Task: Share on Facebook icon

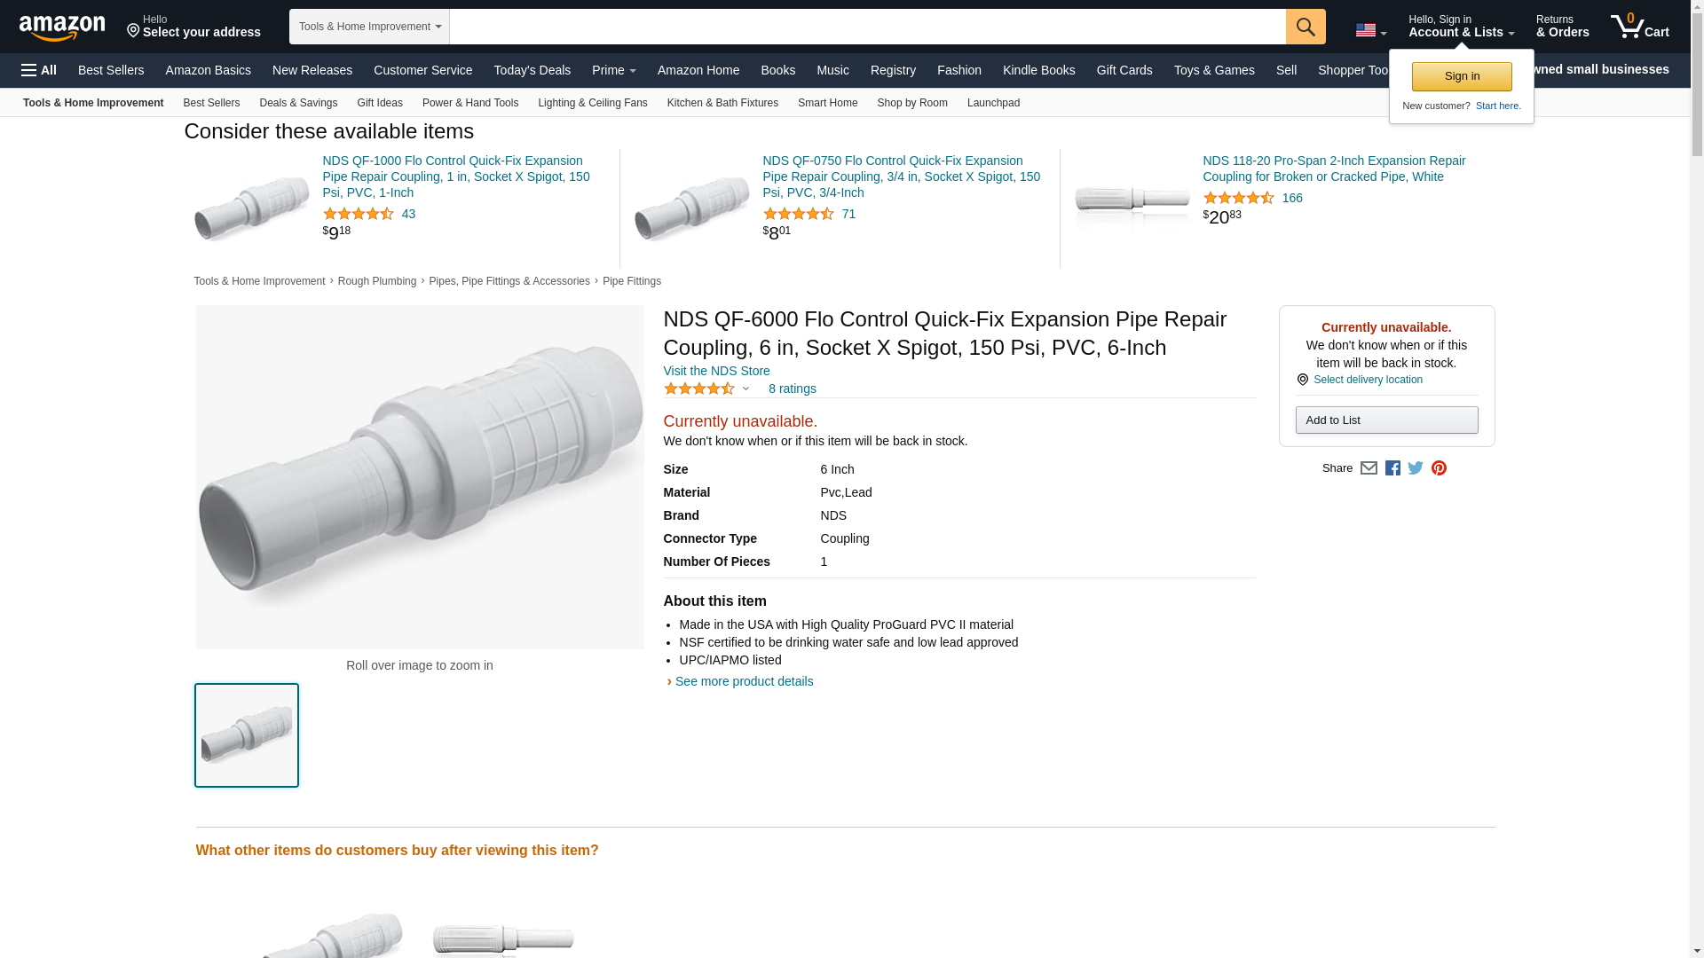Action: point(1392,468)
